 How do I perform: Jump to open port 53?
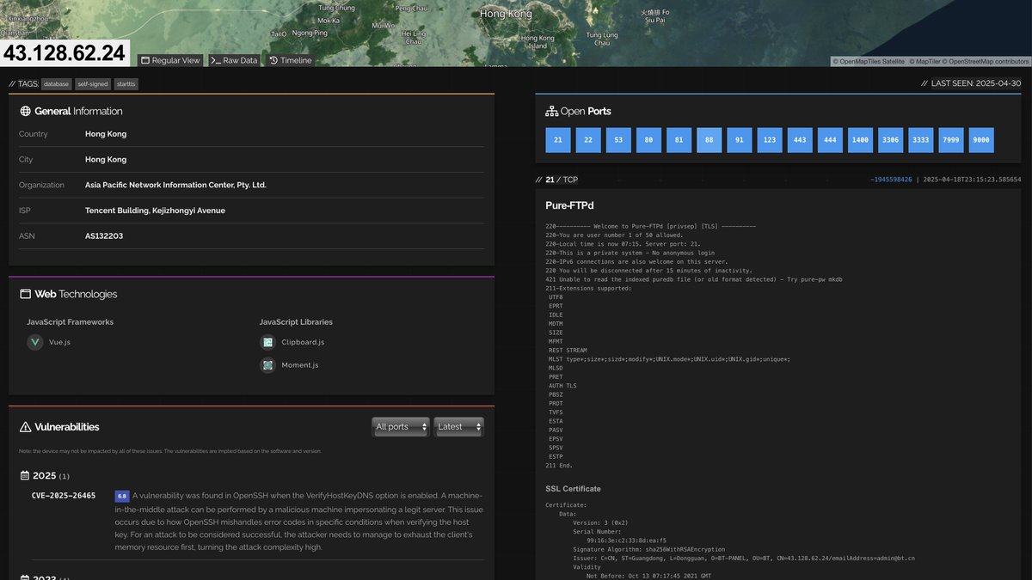(x=618, y=140)
